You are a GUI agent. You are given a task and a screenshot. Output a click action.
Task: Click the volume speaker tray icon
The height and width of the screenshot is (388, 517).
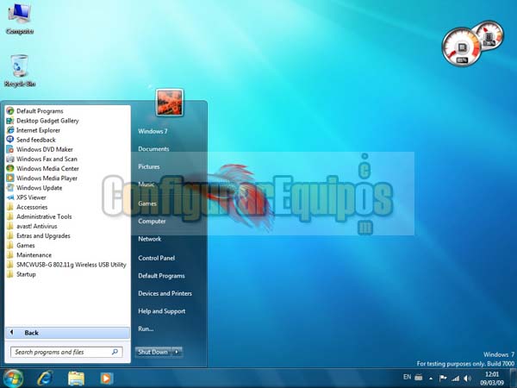467,379
